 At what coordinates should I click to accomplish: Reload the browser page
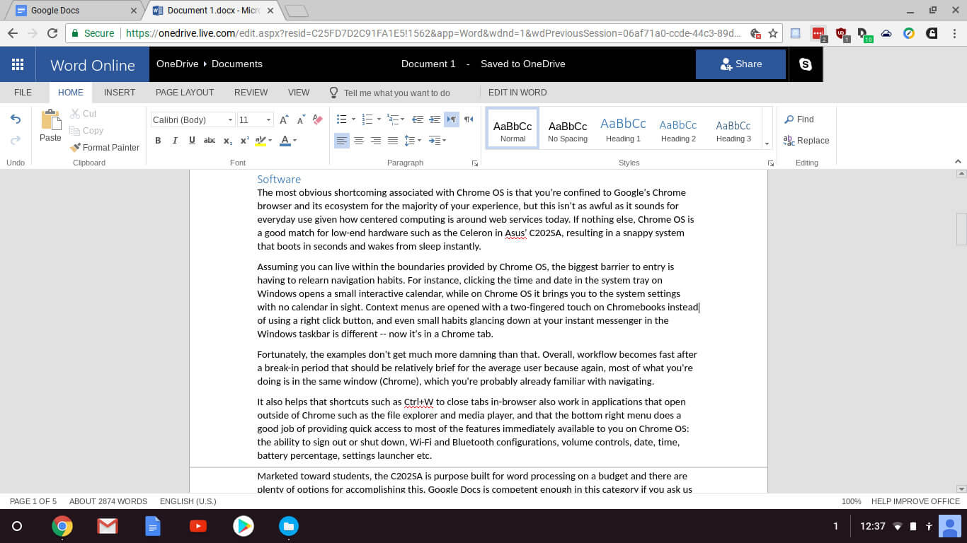point(52,33)
